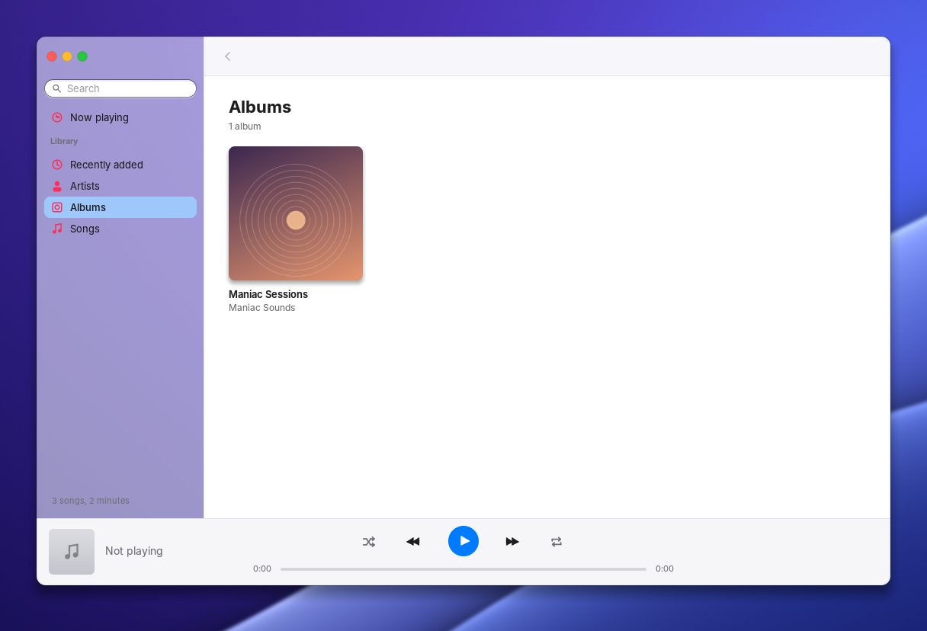The width and height of the screenshot is (927, 631).
Task: Focus the Search input field
Action: click(120, 88)
